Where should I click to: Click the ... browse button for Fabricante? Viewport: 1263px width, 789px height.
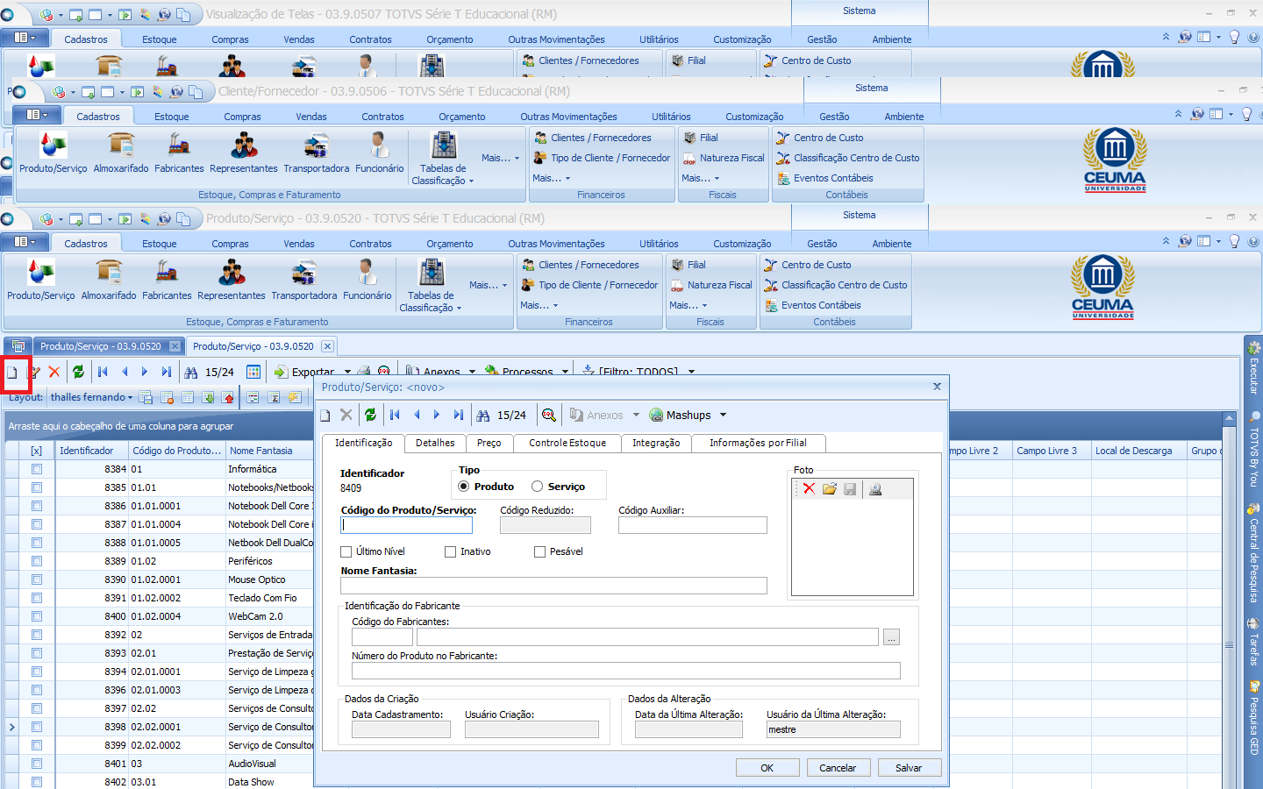[x=891, y=637]
